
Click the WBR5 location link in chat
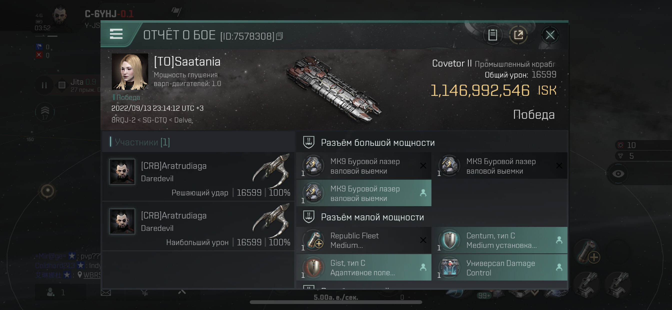click(x=91, y=275)
